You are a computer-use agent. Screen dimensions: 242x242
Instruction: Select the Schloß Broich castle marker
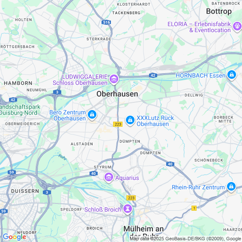point(128,209)
